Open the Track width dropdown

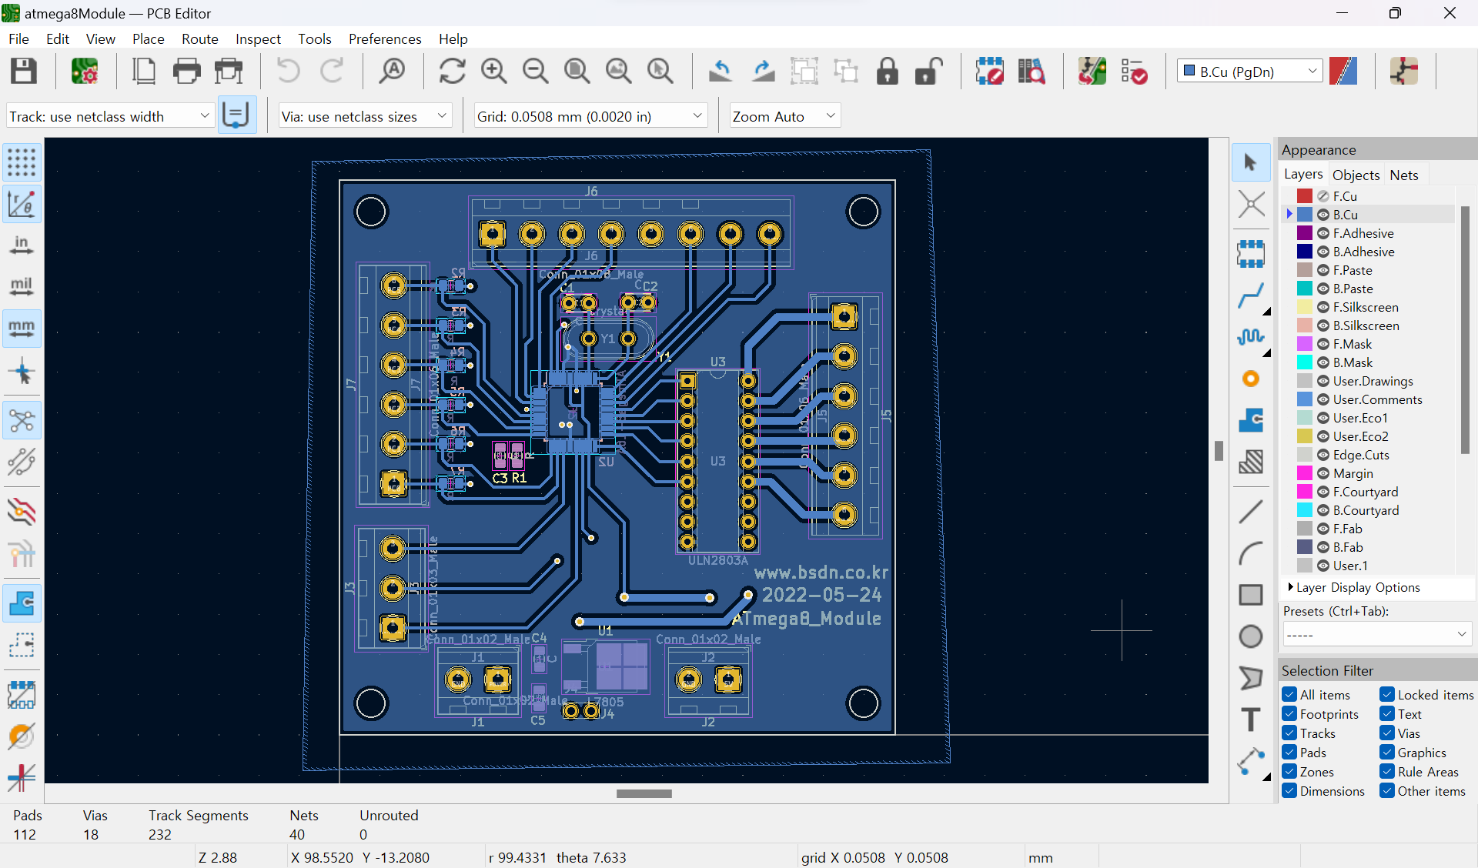coord(110,116)
